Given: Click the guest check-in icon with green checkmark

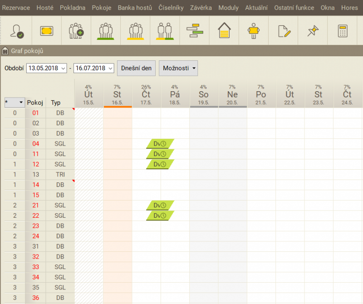Looking at the screenshot, I should (17, 31).
